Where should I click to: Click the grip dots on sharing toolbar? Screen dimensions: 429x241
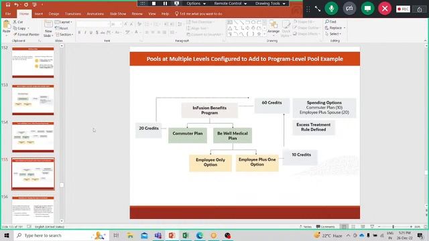click(x=143, y=3)
